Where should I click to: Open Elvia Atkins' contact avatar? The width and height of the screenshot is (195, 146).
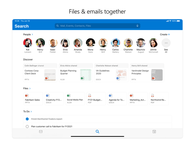(65, 43)
